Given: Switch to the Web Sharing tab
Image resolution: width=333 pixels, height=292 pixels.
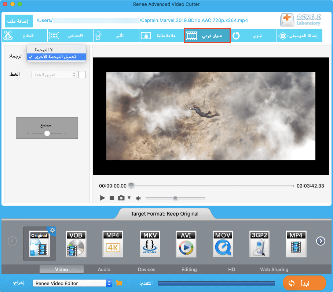Looking at the screenshot, I should (x=274, y=269).
